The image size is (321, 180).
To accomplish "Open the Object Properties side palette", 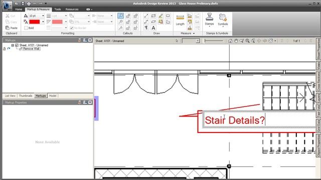I will tap(318, 145).
